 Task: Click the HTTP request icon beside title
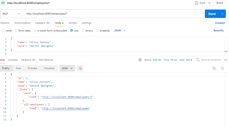click(x=3, y=3)
